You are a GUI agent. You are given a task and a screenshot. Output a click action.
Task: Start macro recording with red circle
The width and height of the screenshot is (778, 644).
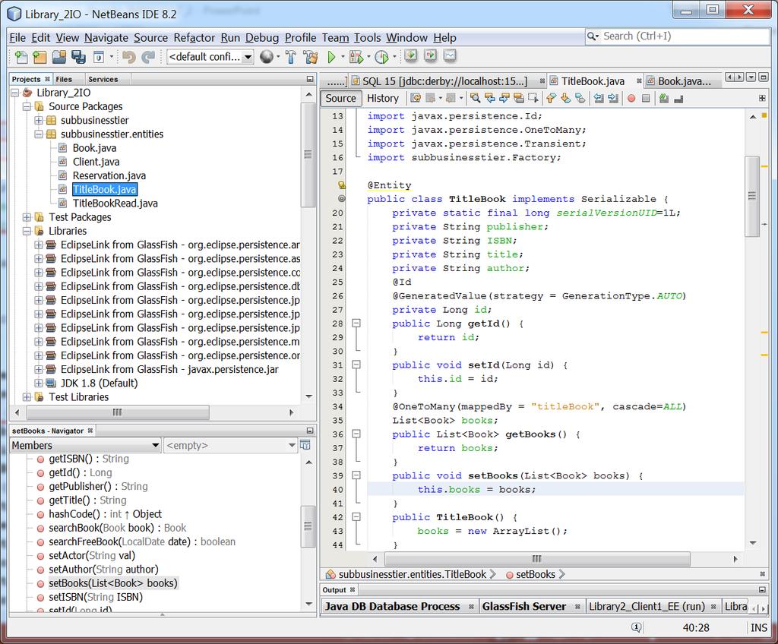click(x=631, y=98)
